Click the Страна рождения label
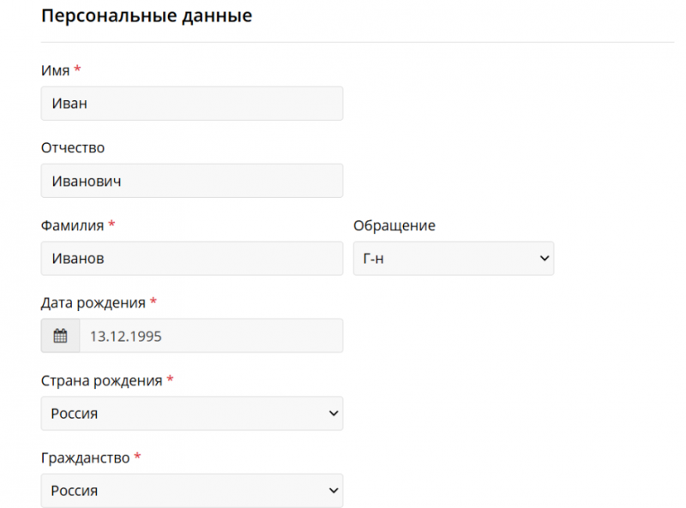 click(101, 380)
